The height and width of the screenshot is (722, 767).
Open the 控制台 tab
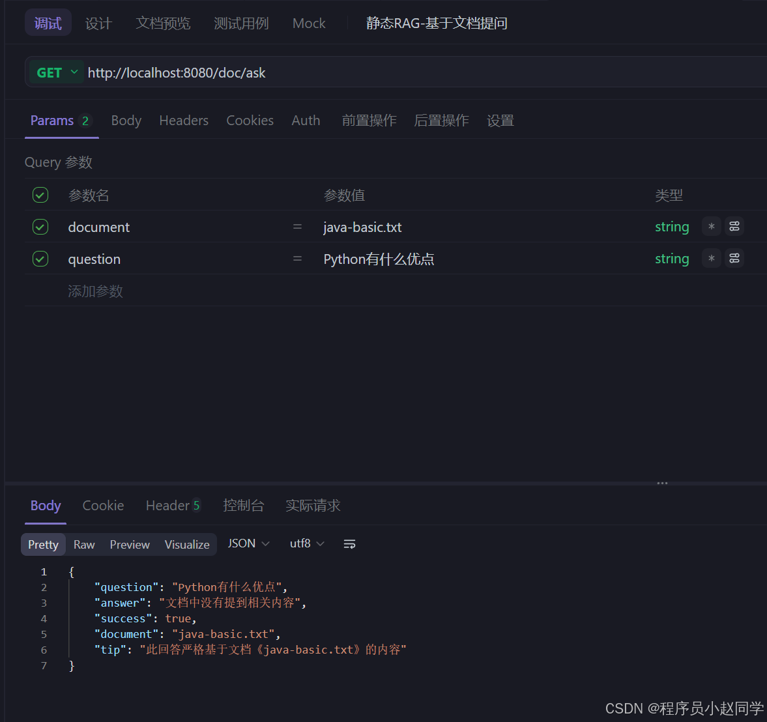tap(243, 505)
